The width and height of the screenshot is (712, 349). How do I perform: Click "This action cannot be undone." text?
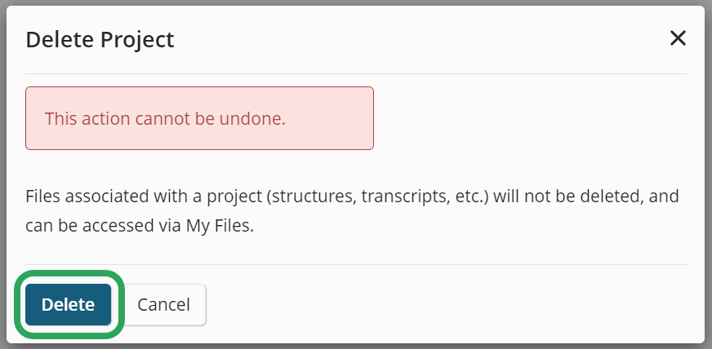point(165,118)
